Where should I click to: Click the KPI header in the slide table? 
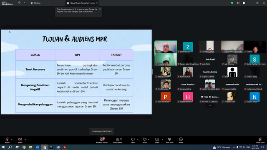tap(78, 55)
